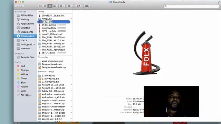Select DesignerNewsAssets.zip archive
221x124 pixels.
54,68
